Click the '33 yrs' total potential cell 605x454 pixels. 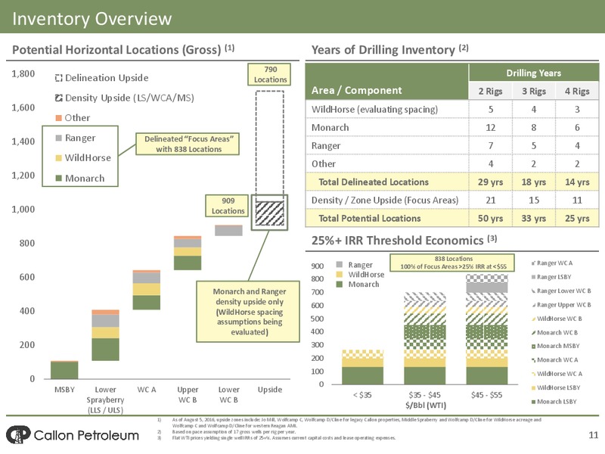click(x=534, y=218)
